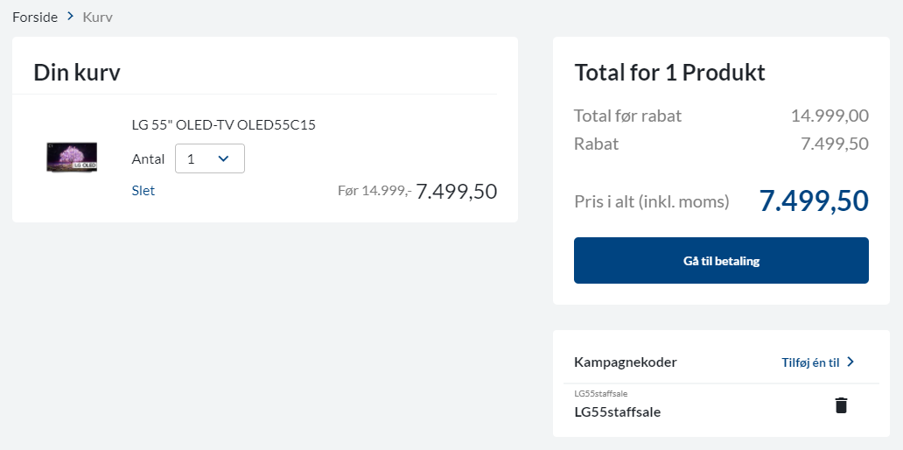Open the LG 55" OLED-TV OLED55C15 product title

tap(223, 124)
